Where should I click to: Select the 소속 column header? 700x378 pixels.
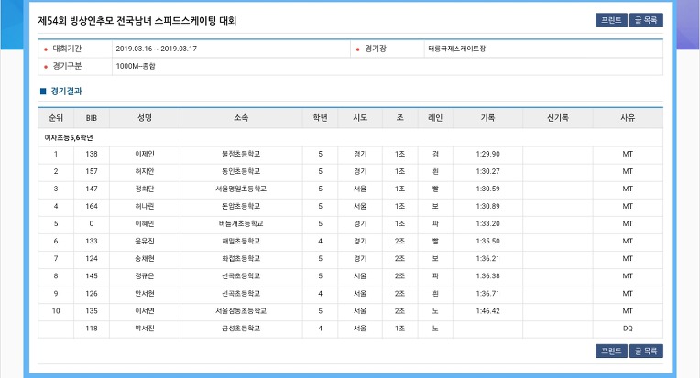(241, 118)
